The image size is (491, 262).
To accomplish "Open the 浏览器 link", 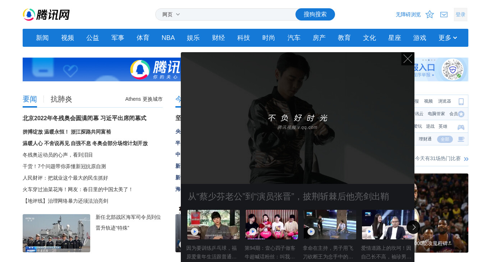I will click(x=445, y=101).
